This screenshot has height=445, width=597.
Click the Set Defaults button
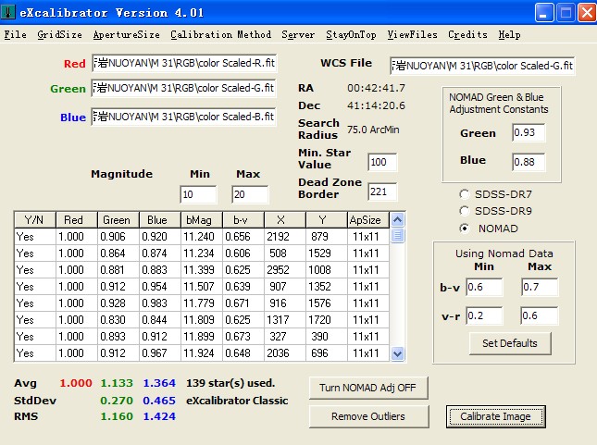(x=510, y=343)
